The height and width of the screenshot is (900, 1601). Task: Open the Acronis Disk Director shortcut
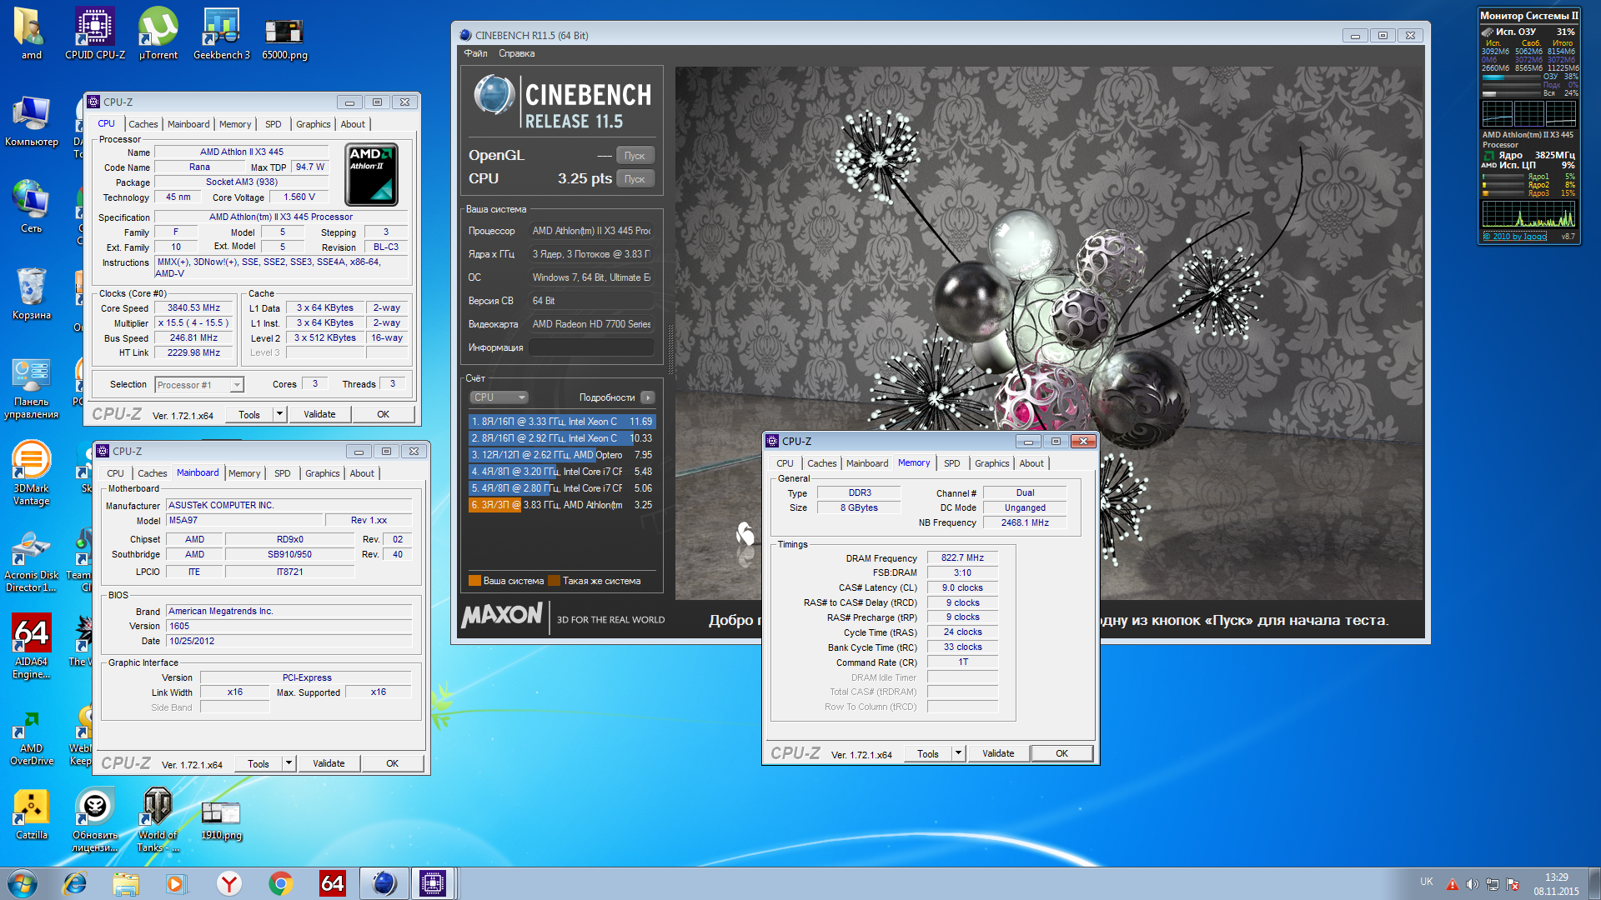[31, 560]
